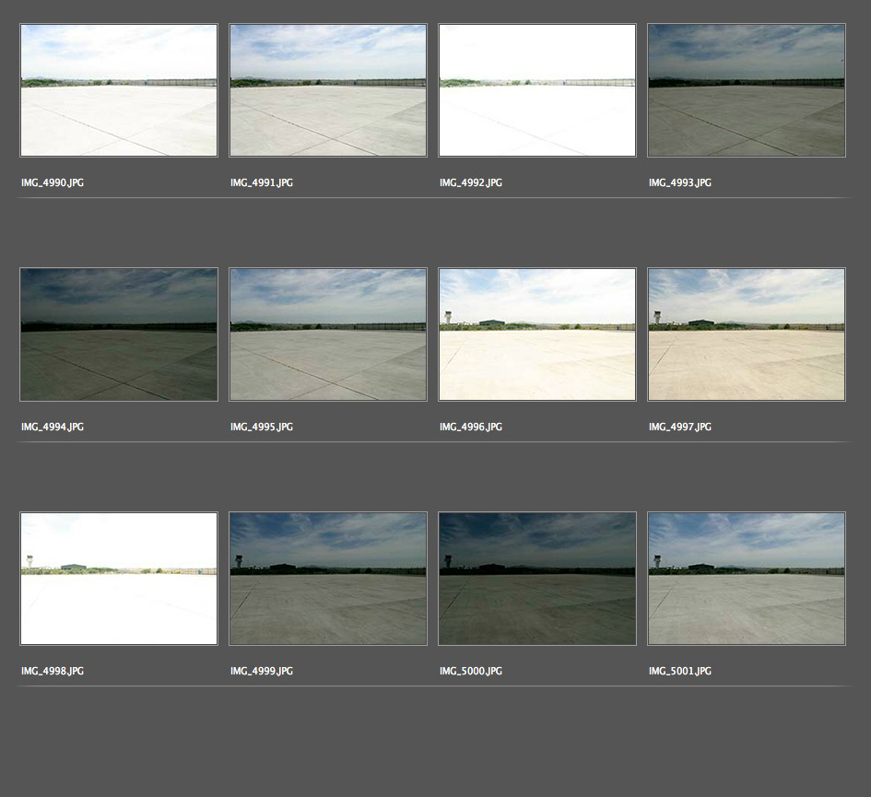The image size is (871, 797).
Task: Click the IMG_4997.JPG picture thumbnail
Action: (x=747, y=334)
